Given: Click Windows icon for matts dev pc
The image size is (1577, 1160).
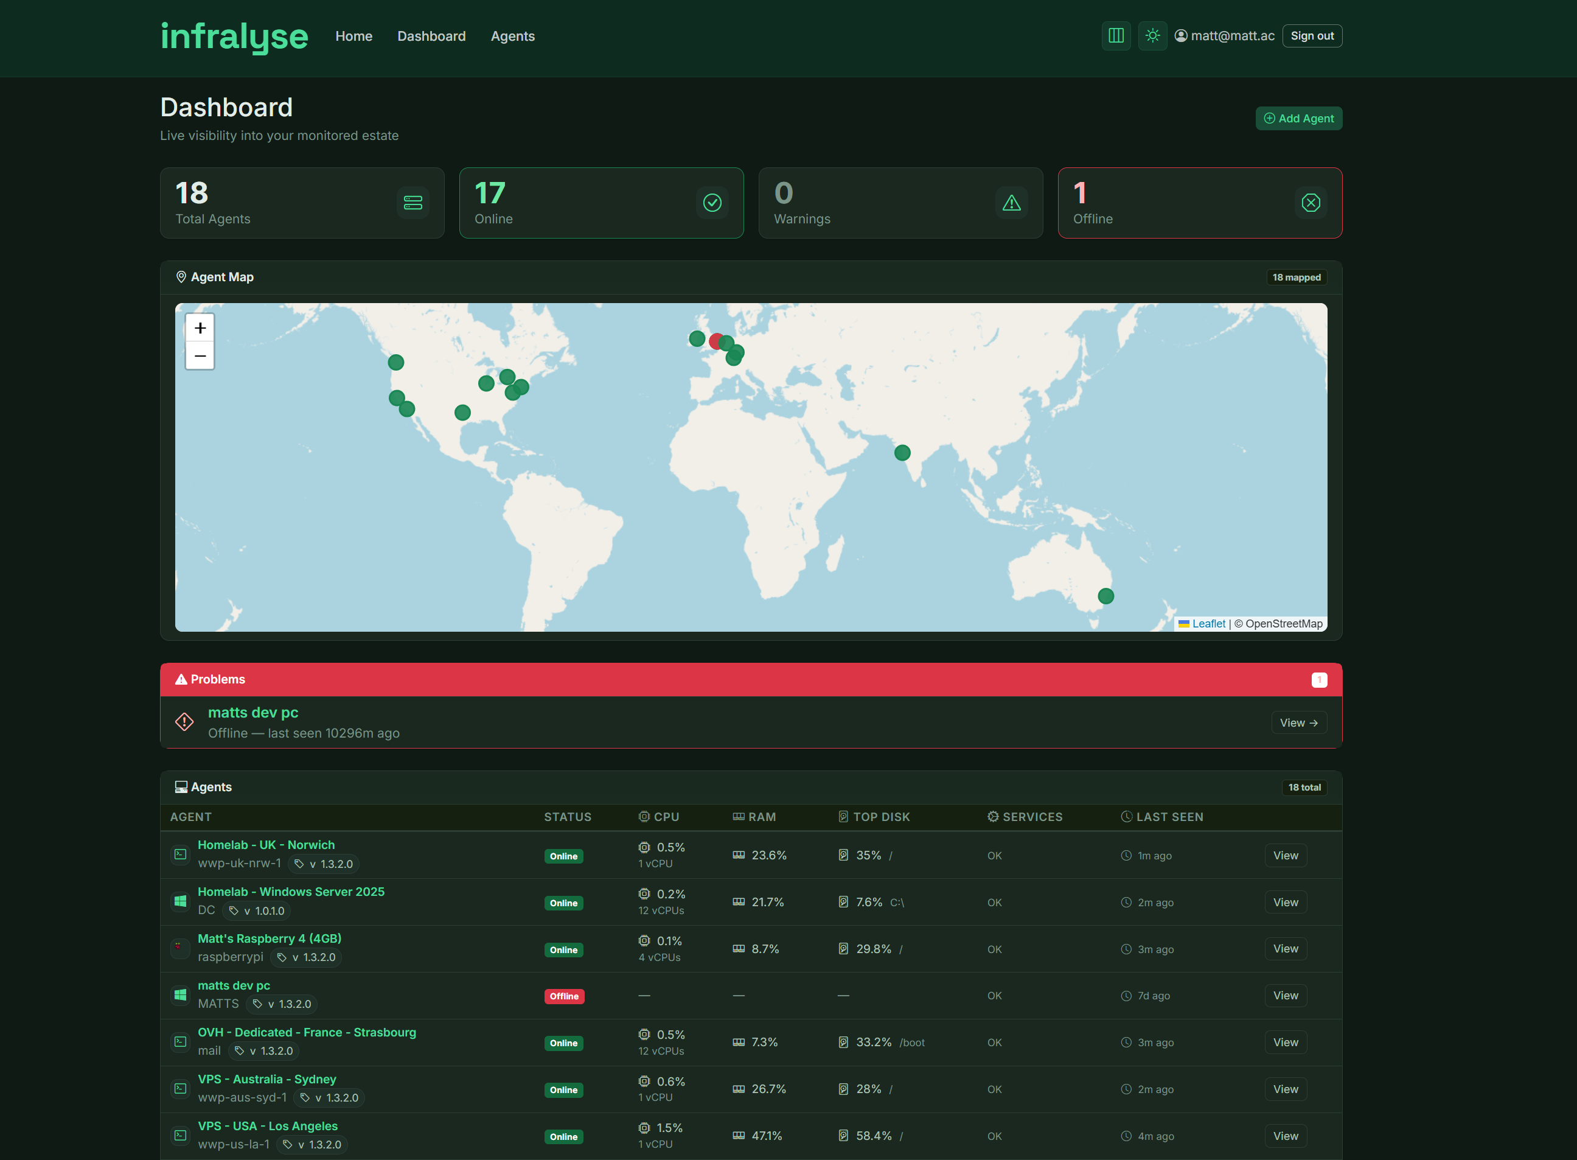Looking at the screenshot, I should click(180, 994).
